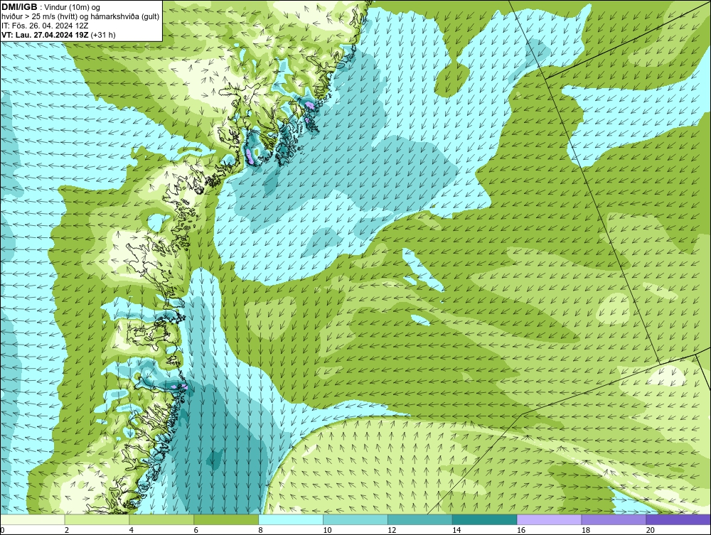
Task: Click the legend scale label '16'
Action: click(521, 530)
